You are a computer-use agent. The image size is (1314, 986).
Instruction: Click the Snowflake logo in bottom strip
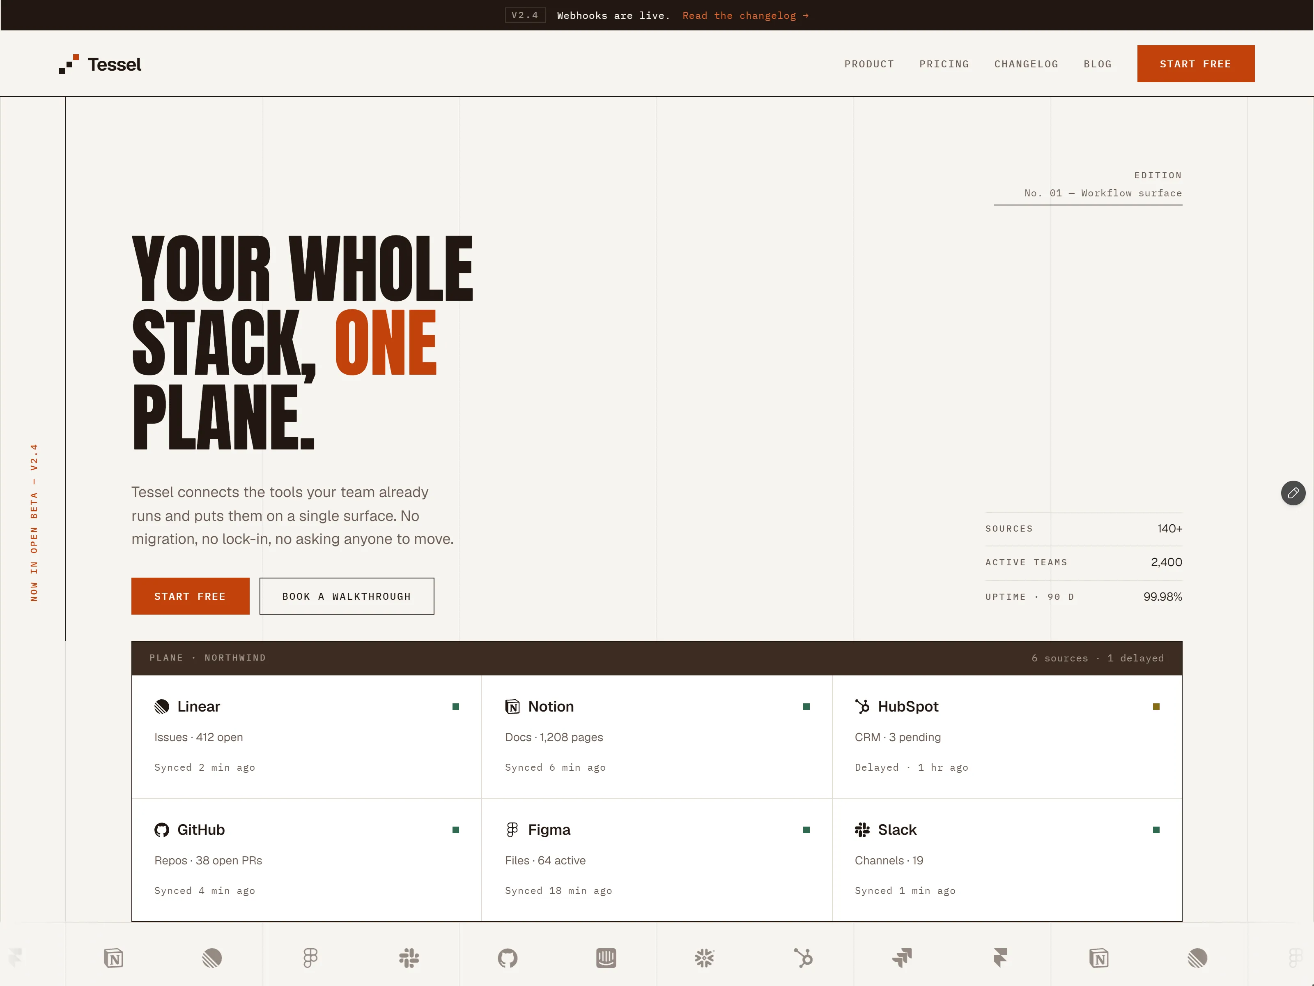tap(705, 958)
